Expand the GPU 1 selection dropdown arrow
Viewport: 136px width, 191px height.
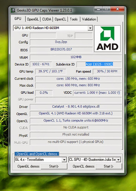pyautogui.click(x=90, y=28)
